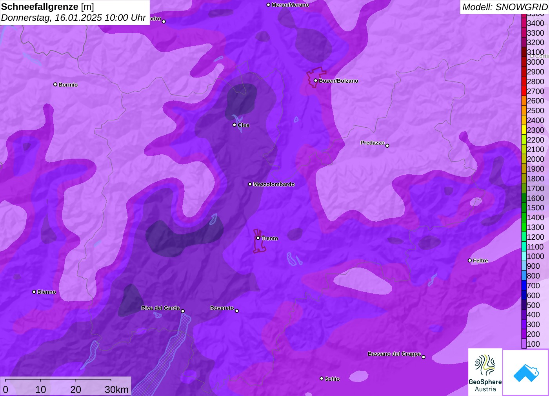549x396 pixels.
Task: Click the legend value 1800
Action: [535, 179]
